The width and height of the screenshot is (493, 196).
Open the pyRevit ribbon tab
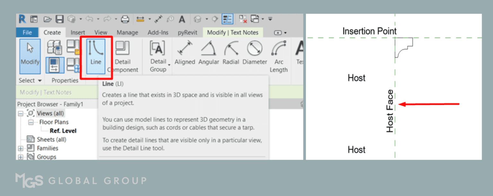[188, 32]
